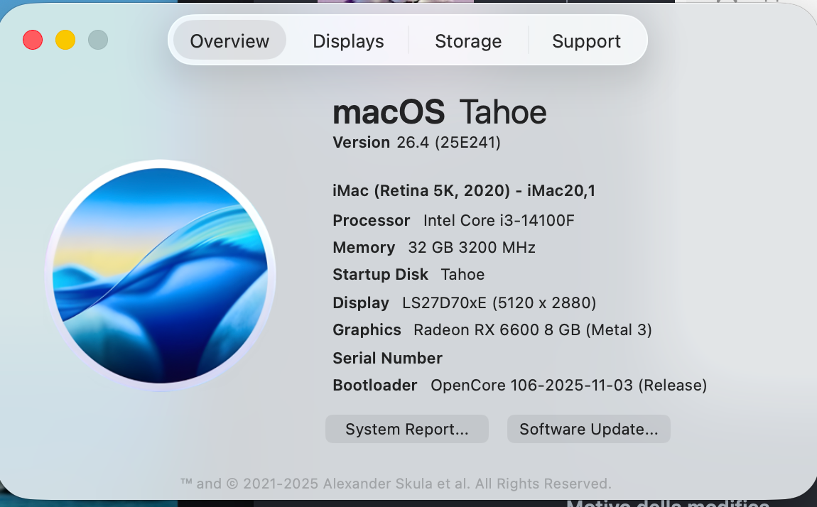Close the About window with red button
This screenshot has height=507, width=817.
[33, 40]
